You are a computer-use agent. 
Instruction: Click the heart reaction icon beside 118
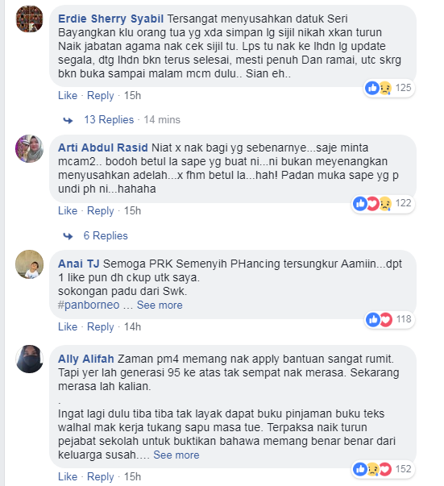tap(386, 319)
